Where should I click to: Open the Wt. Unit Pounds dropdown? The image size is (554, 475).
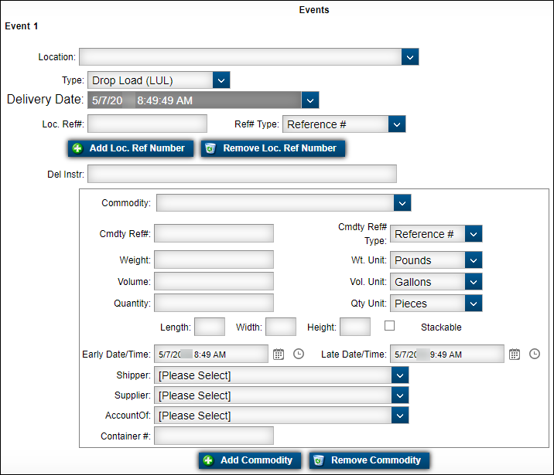[x=474, y=260]
